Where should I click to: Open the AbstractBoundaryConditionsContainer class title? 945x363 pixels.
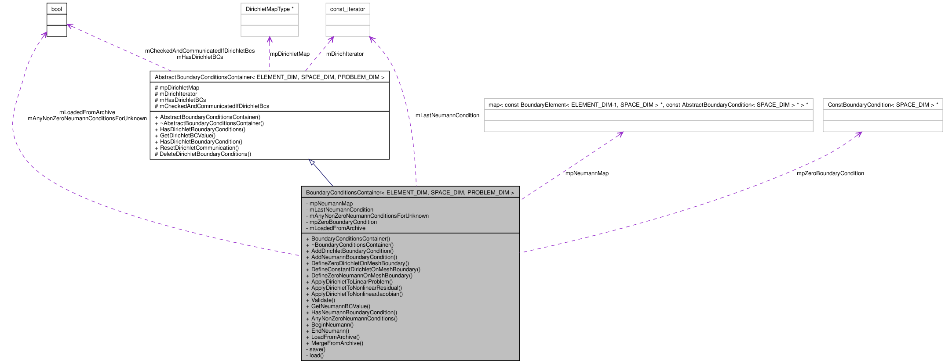click(270, 77)
